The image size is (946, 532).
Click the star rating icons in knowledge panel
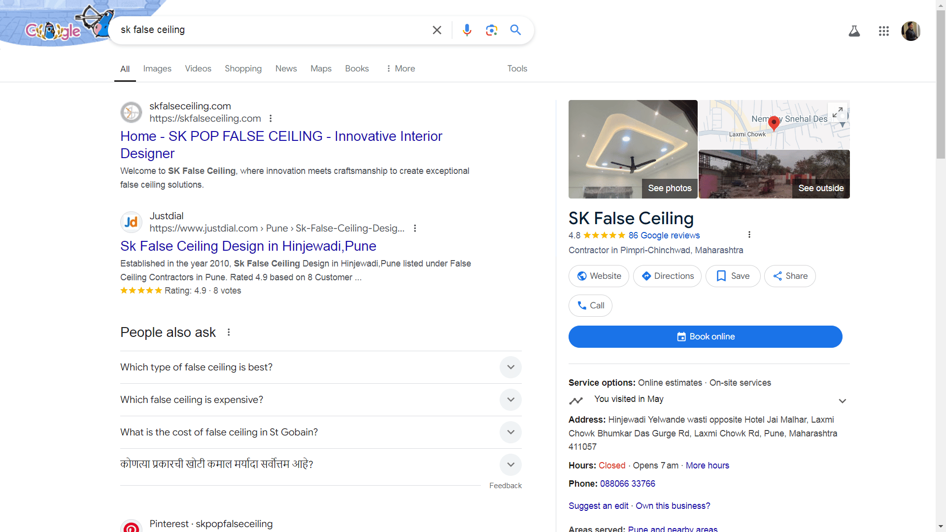pos(604,235)
